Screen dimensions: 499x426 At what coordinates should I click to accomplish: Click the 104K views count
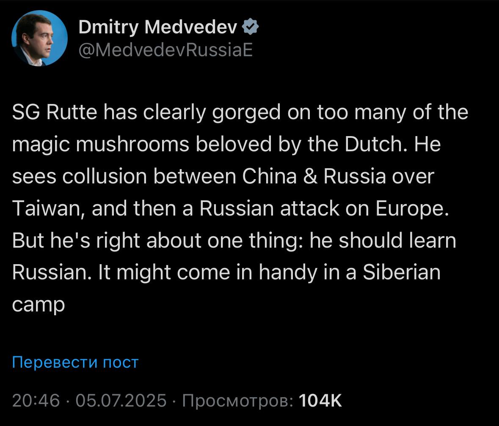coord(320,400)
